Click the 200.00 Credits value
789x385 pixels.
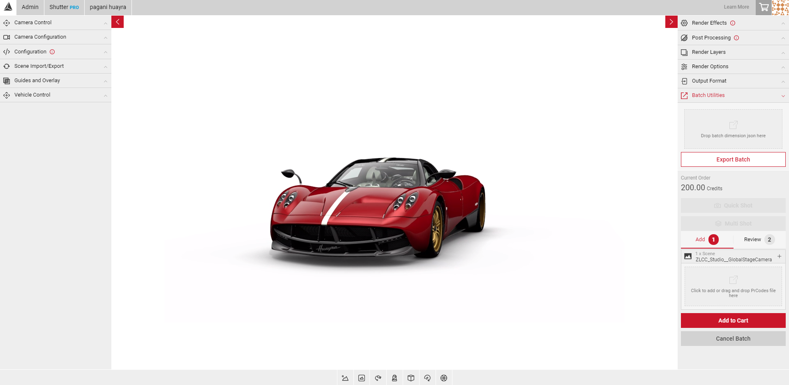[701, 188]
